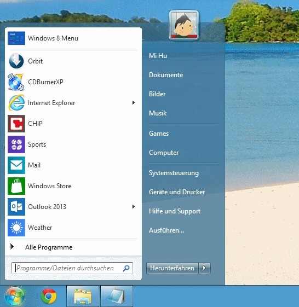Click the Internet Explorer text label
Viewport: 299px width, 307px height.
click(51, 103)
